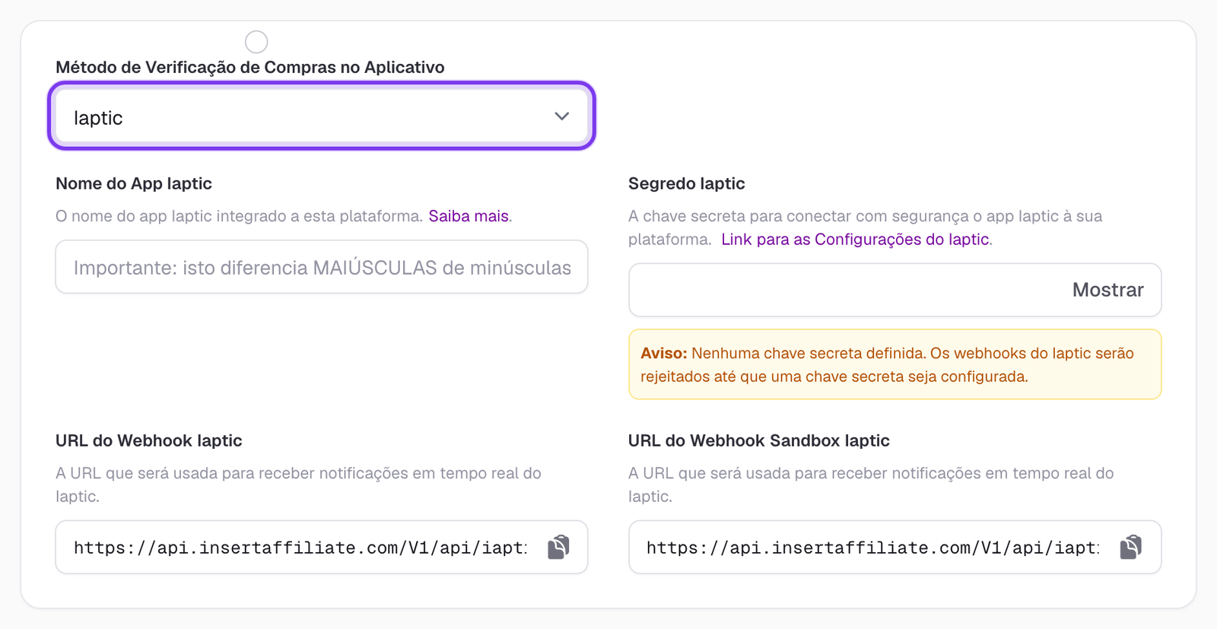Click the 'Nome do App Iaptic' heading

click(134, 183)
